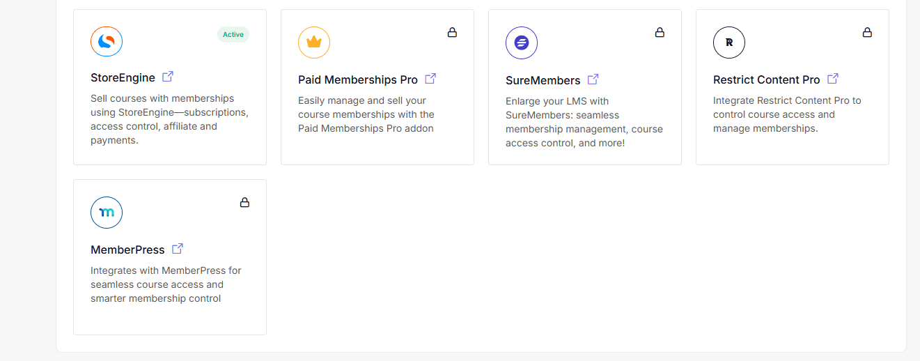The width and height of the screenshot is (920, 361).
Task: Click the 'Enlarge your LMS' description
Action: point(584,122)
